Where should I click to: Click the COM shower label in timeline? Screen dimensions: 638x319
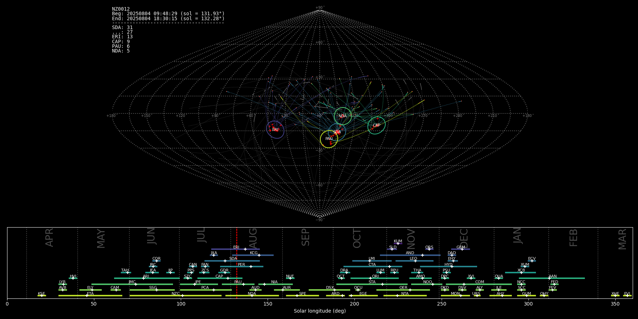[x=480, y=282]
